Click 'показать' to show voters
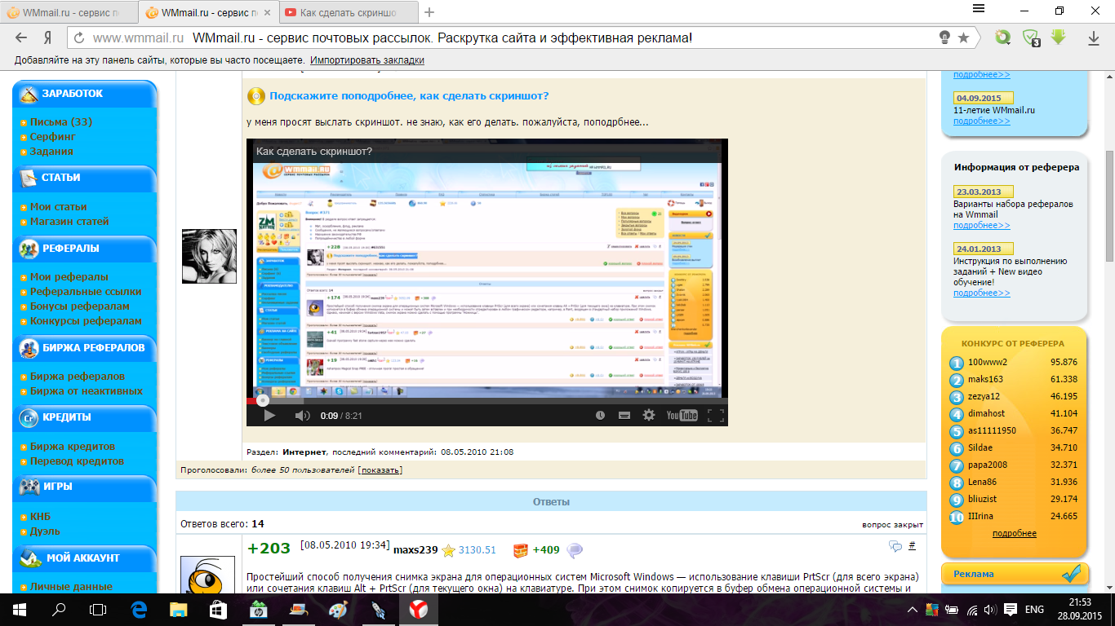The height and width of the screenshot is (626, 1115). 380,470
